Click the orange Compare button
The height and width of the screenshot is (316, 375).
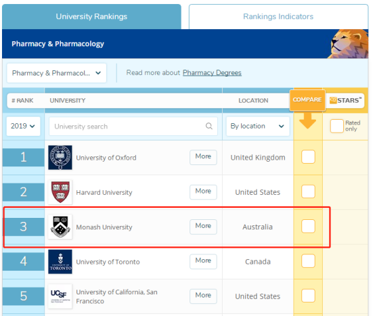tap(307, 100)
